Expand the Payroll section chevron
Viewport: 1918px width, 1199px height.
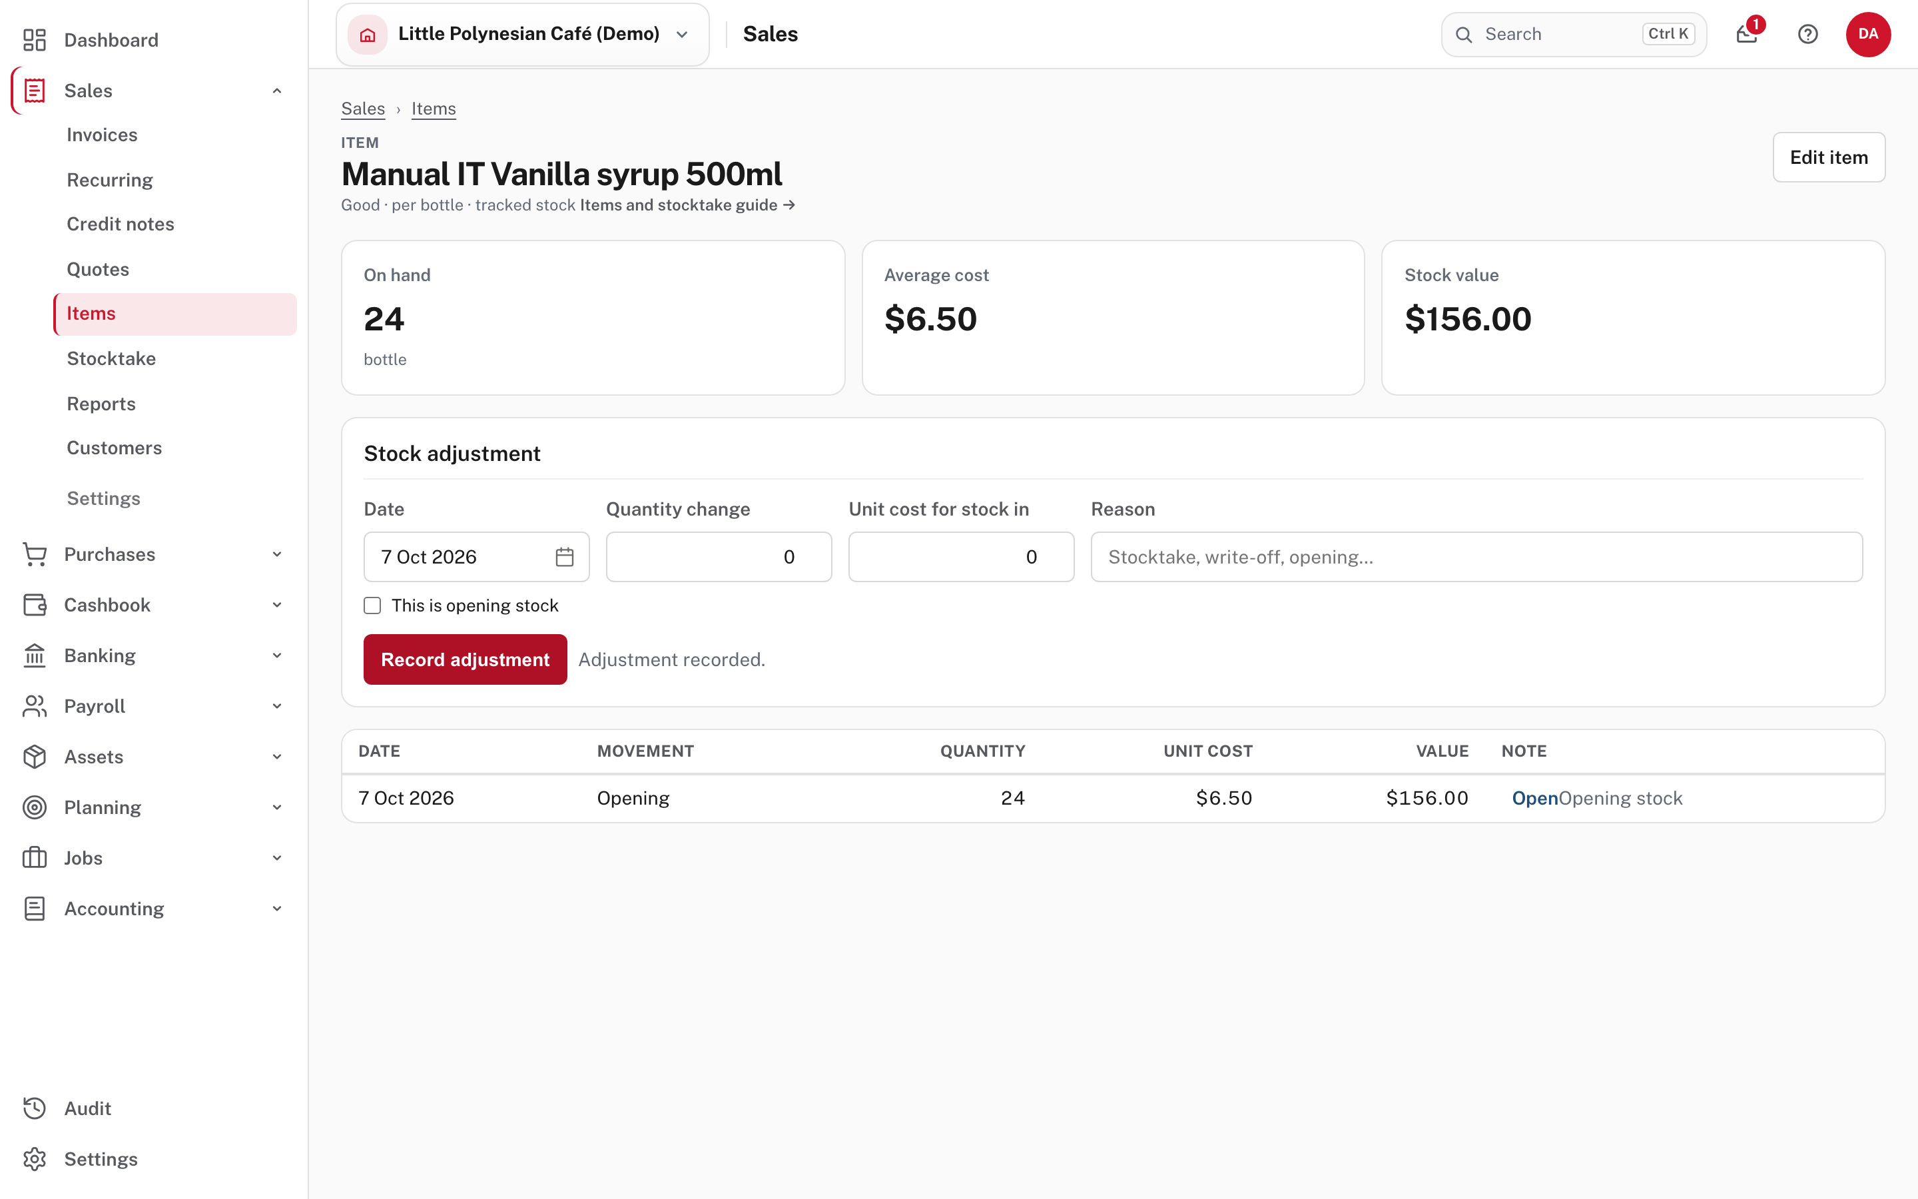click(x=278, y=706)
